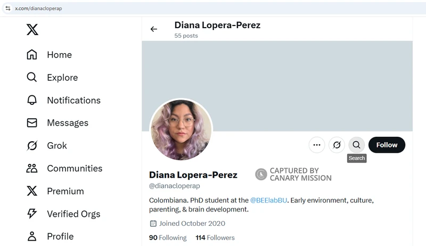Open the 114 Followers list
426x246 pixels.
(215, 237)
